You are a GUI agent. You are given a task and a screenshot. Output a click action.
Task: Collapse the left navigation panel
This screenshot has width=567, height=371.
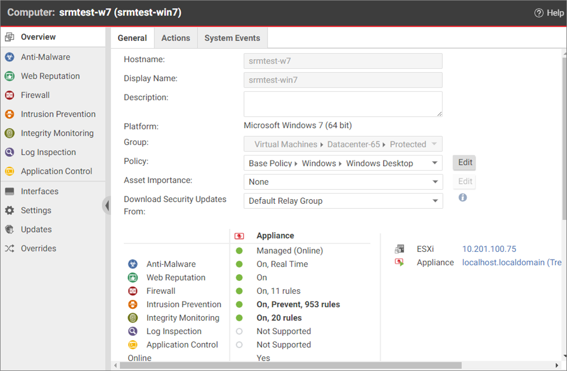coord(106,205)
